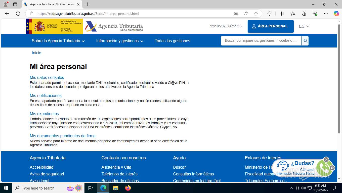Open Mis documentos pendientes de firma

(63, 136)
